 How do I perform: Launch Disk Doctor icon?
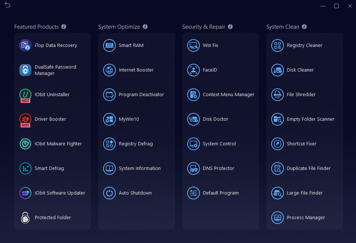pos(194,119)
